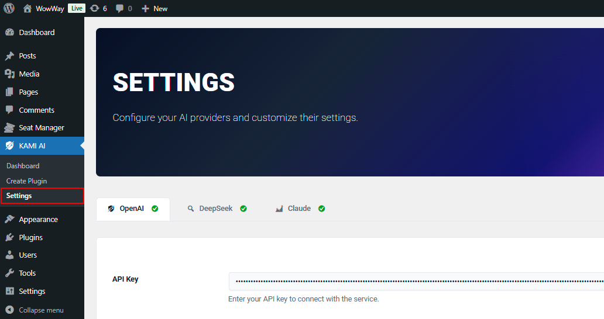The height and width of the screenshot is (319, 604).
Task: Click the Users person icon
Action: coord(9,255)
